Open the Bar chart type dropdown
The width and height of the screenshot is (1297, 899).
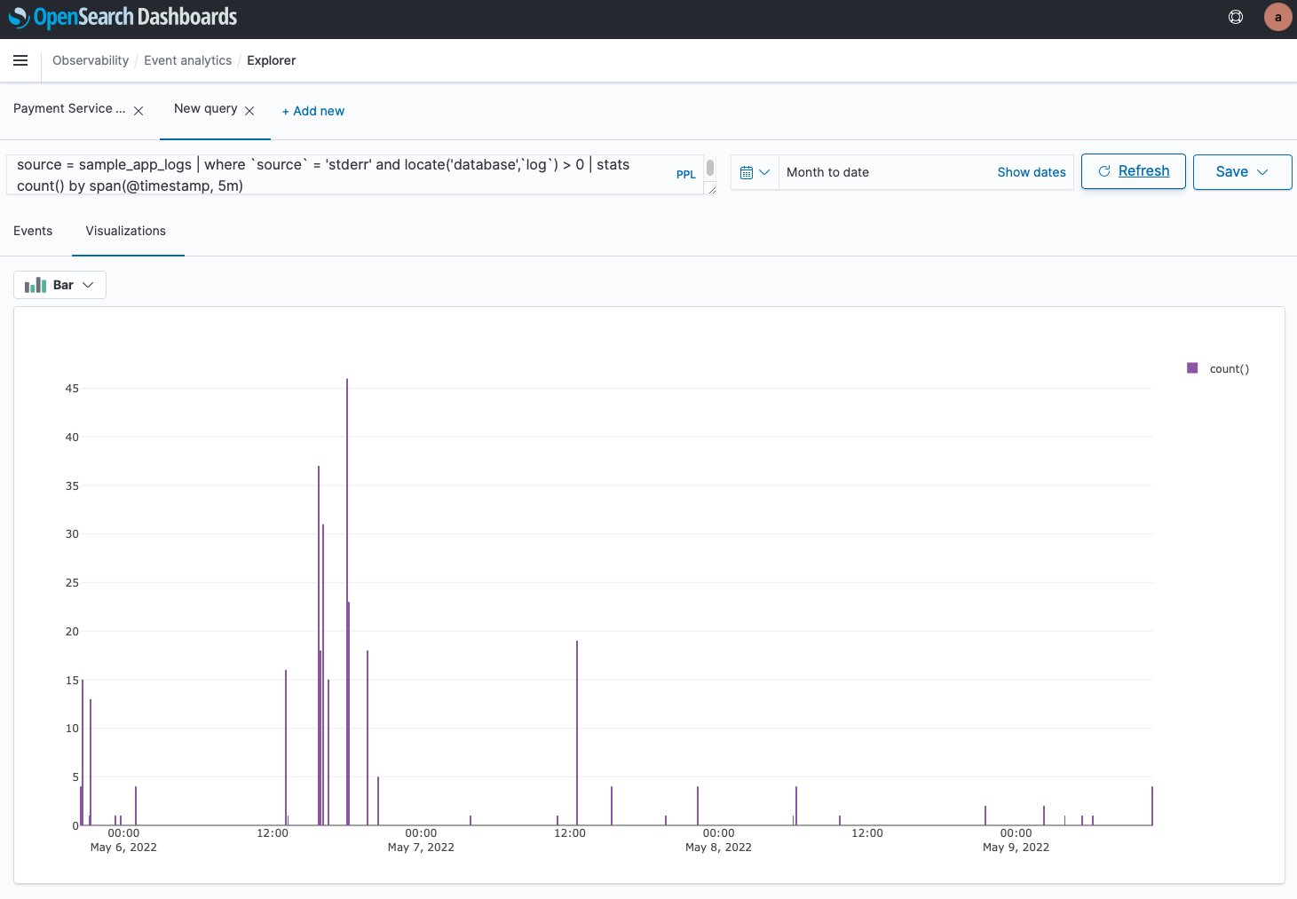click(x=59, y=285)
